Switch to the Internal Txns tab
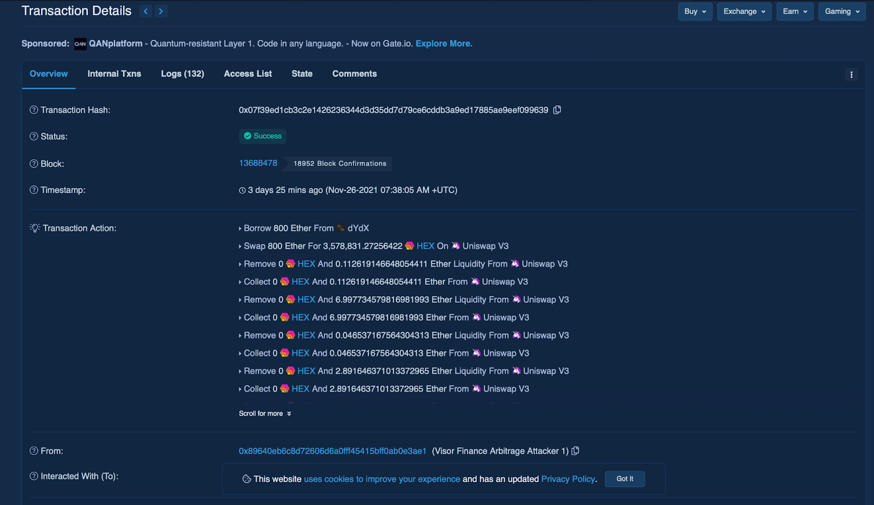The height and width of the screenshot is (505, 874). click(x=114, y=74)
